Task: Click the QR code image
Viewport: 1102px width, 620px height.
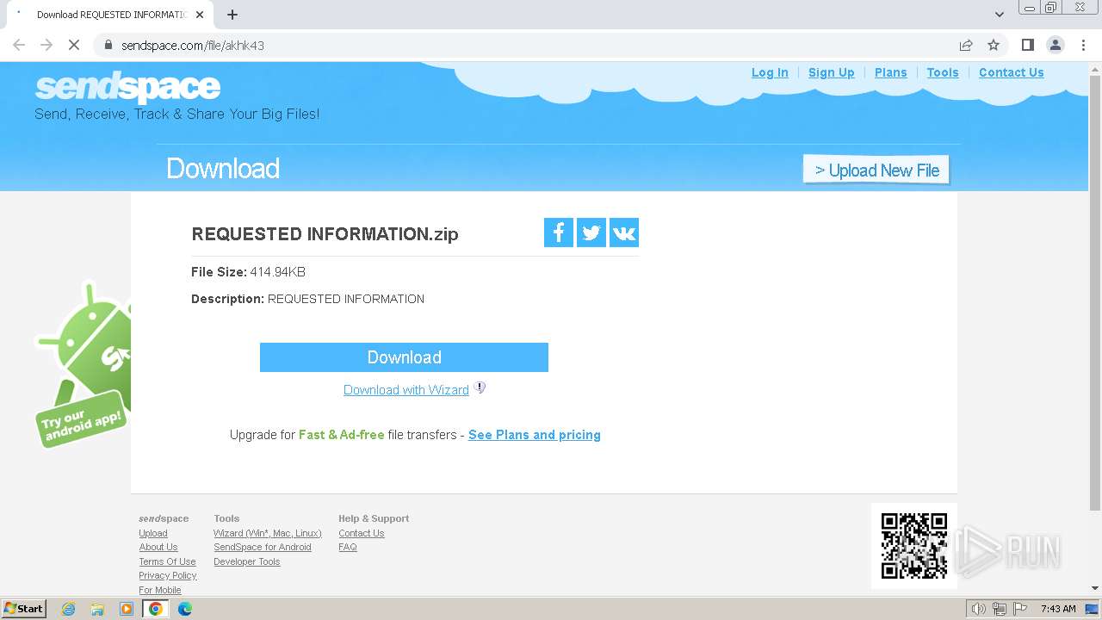Action: click(914, 546)
